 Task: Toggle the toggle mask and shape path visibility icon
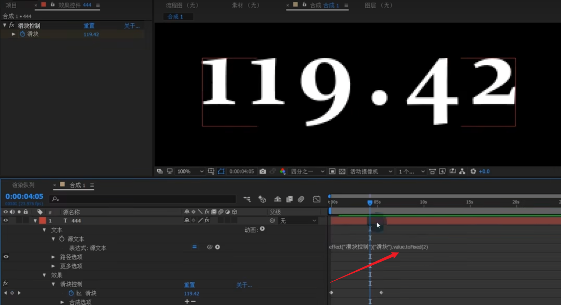click(221, 171)
